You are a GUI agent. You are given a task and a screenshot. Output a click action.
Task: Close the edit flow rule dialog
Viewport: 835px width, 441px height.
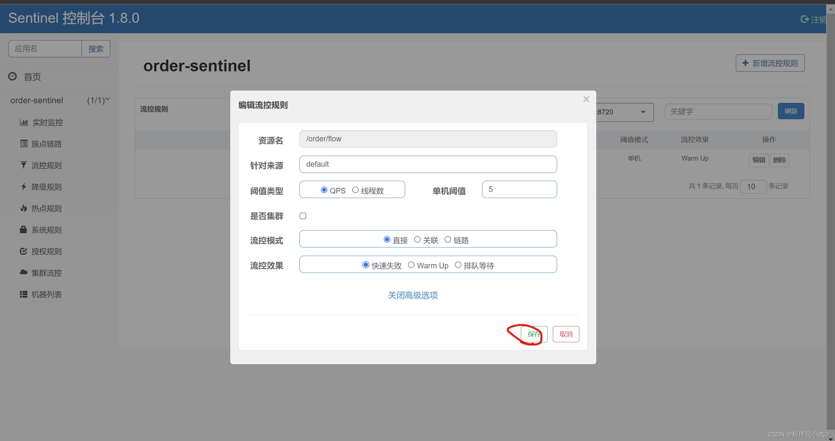click(586, 99)
